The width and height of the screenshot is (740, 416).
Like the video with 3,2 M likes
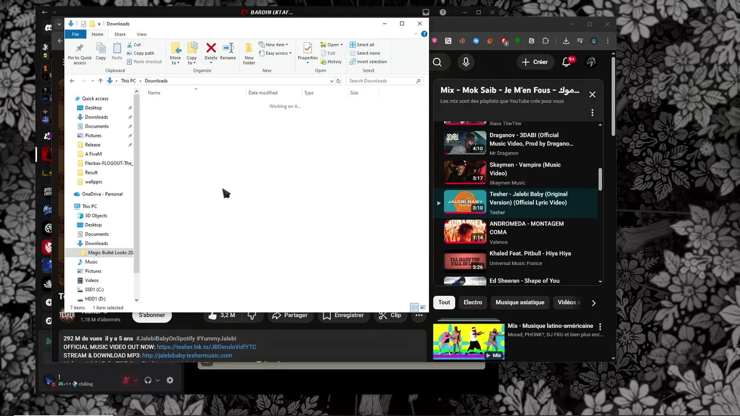point(221,315)
